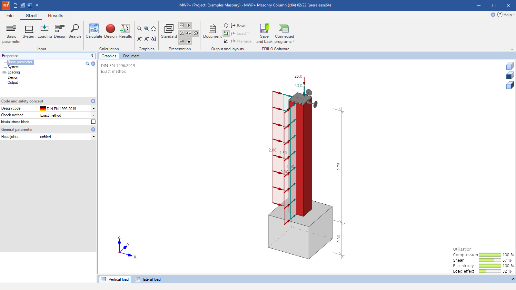Run Calculate in Calculation group
Viewport: 516px width, 290px height.
click(x=94, y=31)
